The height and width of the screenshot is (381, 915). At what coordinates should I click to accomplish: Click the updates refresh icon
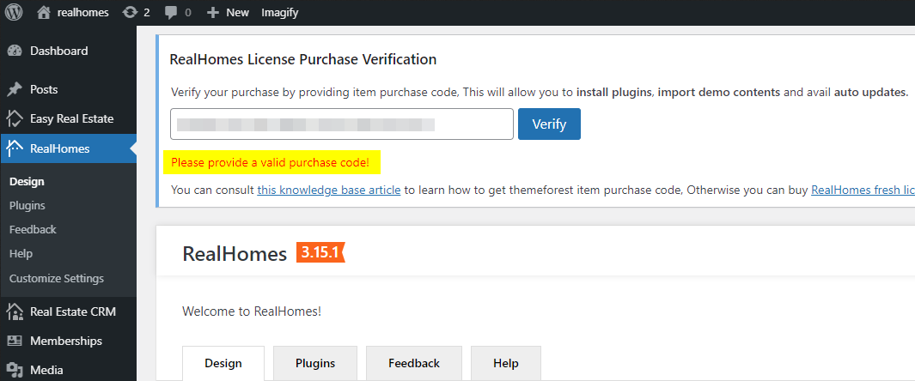pyautogui.click(x=130, y=12)
